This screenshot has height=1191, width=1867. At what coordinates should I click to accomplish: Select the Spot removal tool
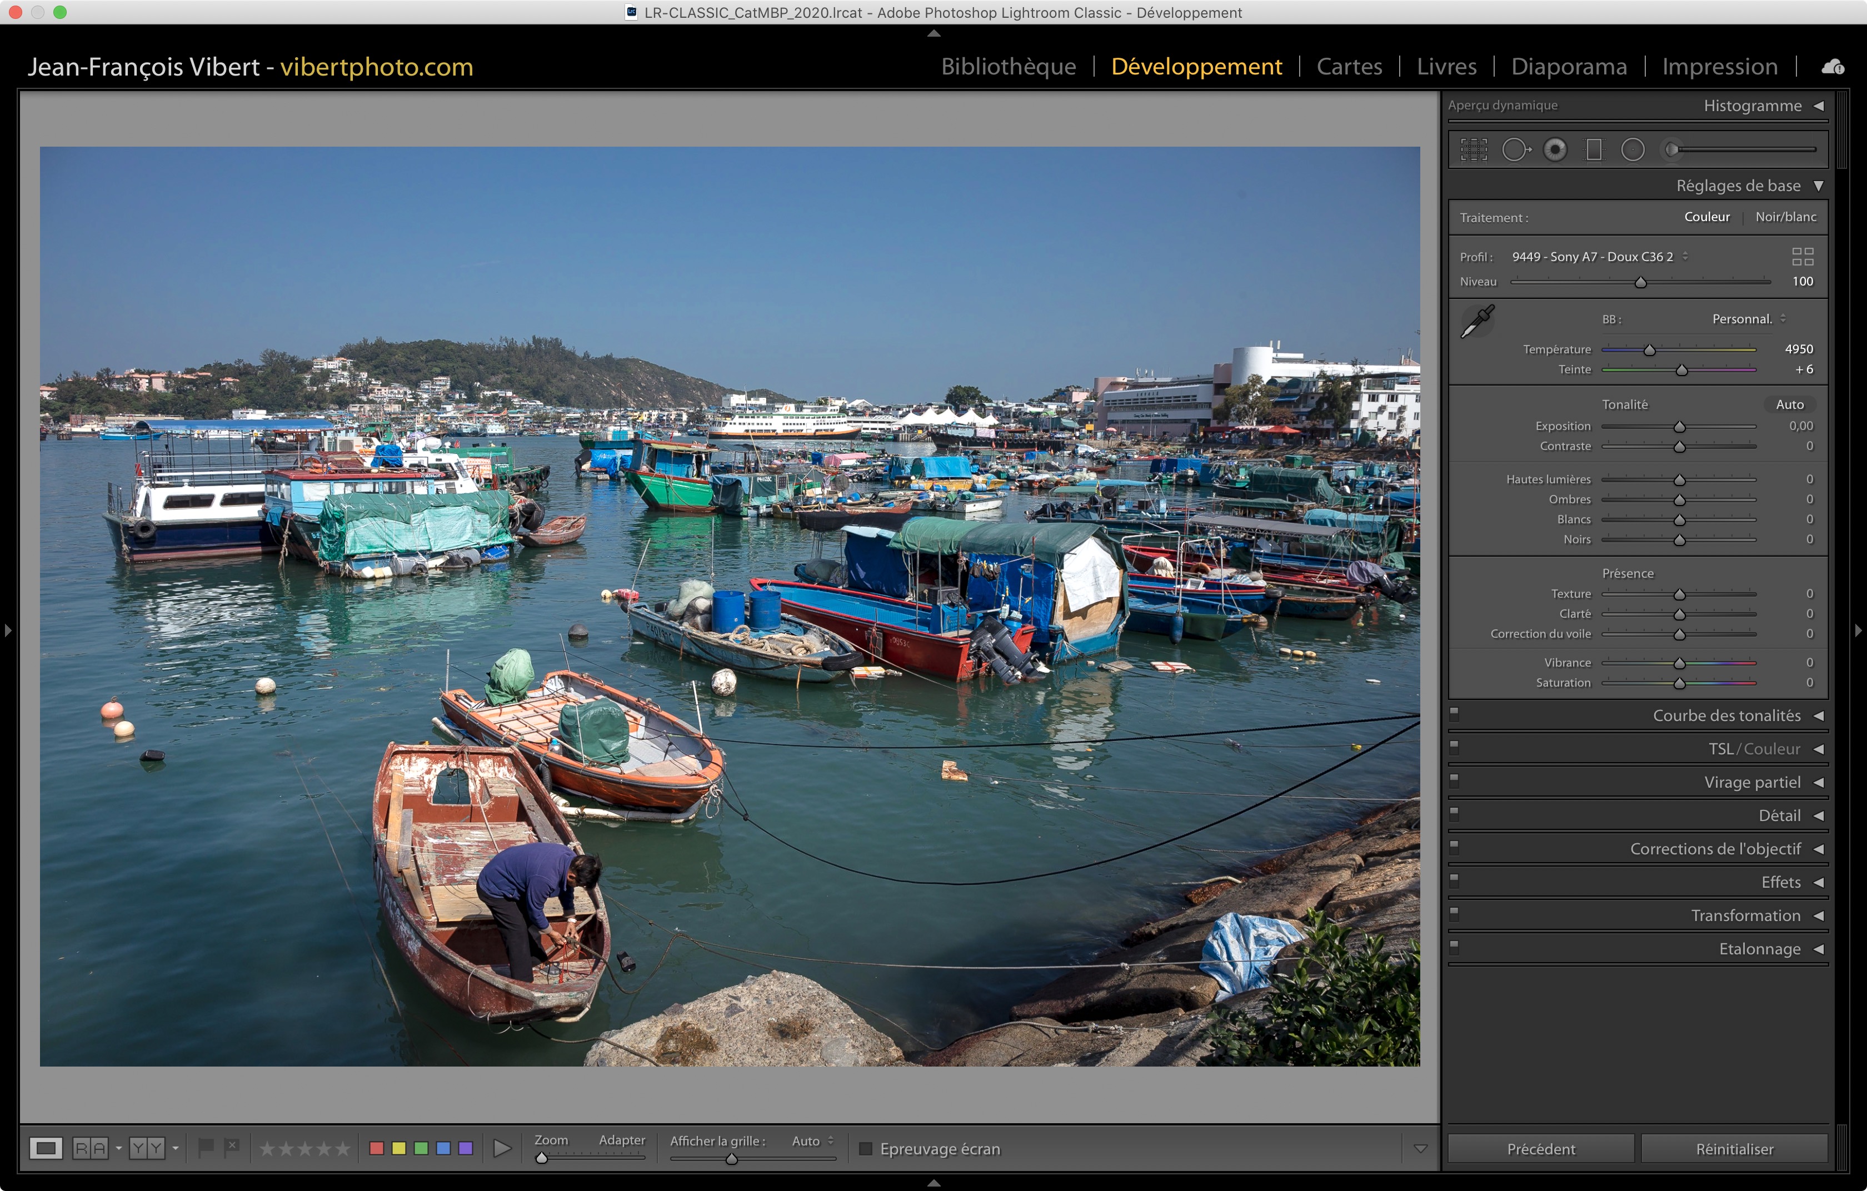[x=1515, y=149]
